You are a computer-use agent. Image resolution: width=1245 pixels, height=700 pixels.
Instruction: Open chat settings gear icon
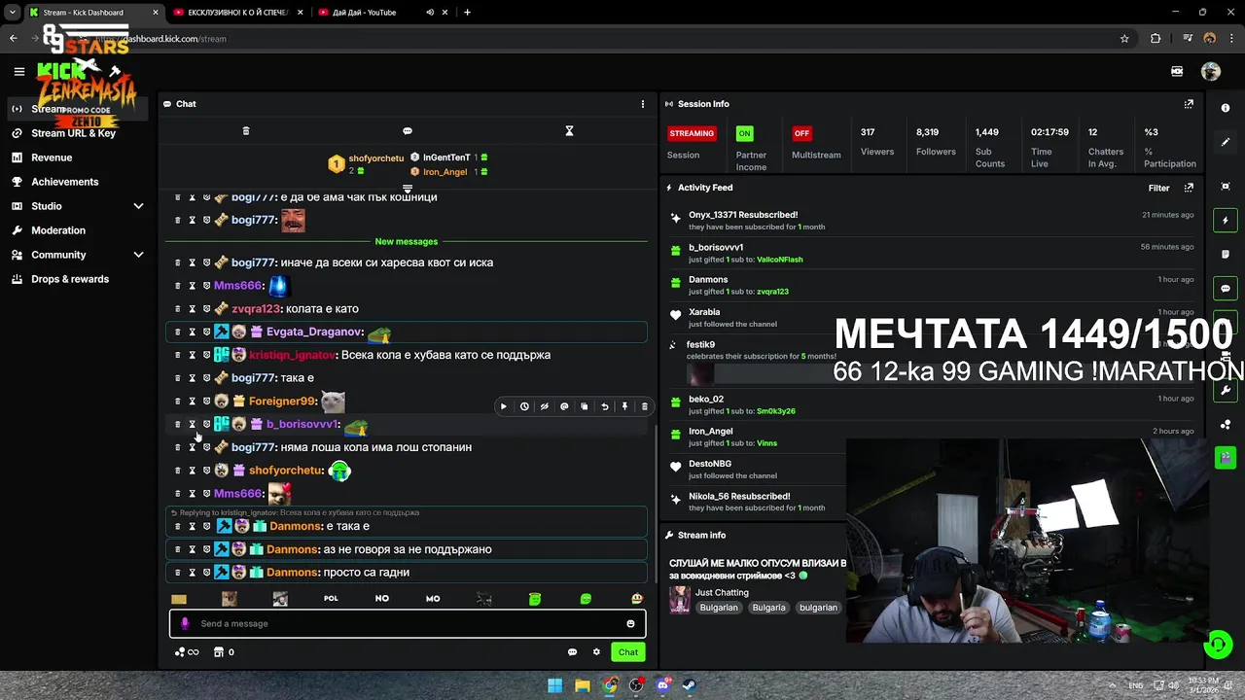point(596,652)
